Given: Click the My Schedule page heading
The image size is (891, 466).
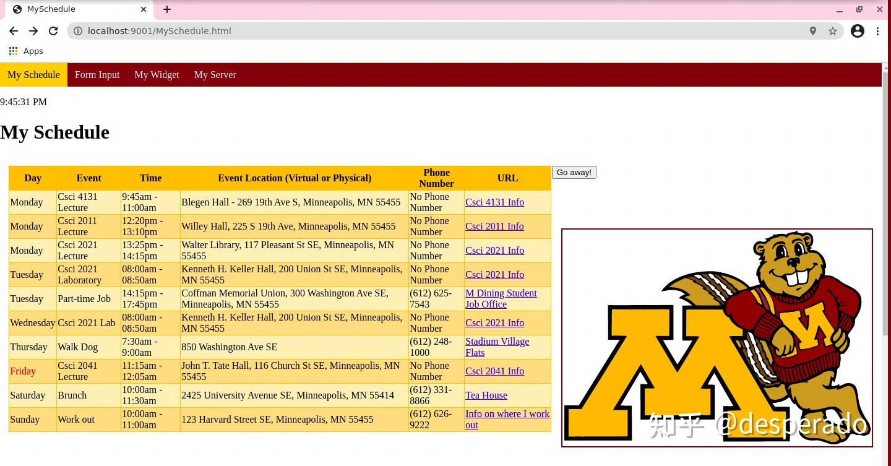Looking at the screenshot, I should 54,132.
